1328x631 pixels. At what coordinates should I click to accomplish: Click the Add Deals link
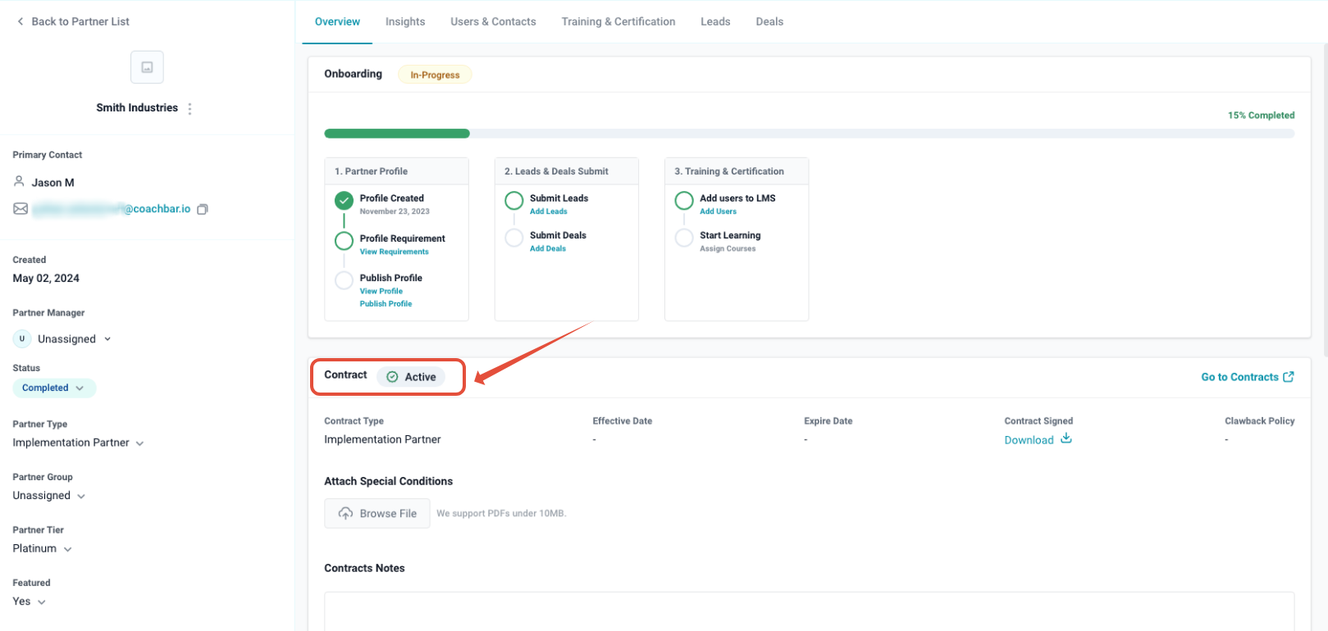547,249
